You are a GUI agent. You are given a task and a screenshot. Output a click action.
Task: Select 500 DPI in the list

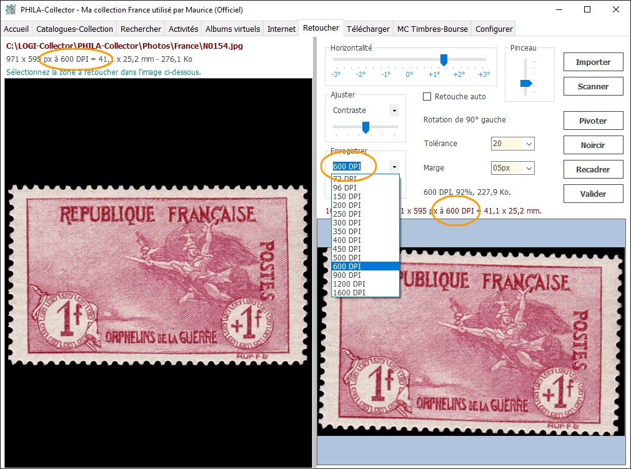(365, 258)
